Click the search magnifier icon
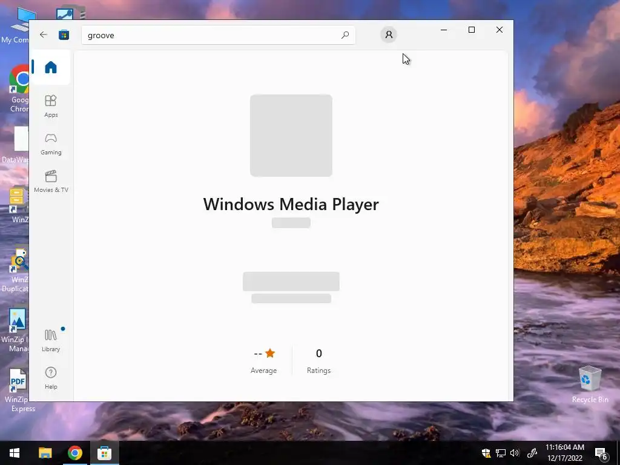Screen dimensions: 620x465 345,35
